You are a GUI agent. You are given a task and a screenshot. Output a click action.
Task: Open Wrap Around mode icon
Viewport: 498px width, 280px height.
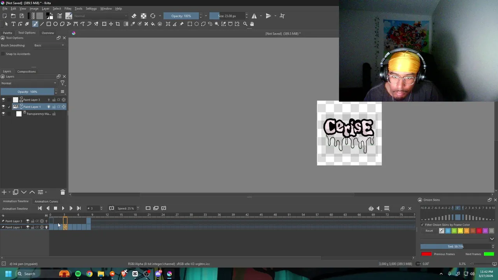pyautogui.click(x=282, y=16)
